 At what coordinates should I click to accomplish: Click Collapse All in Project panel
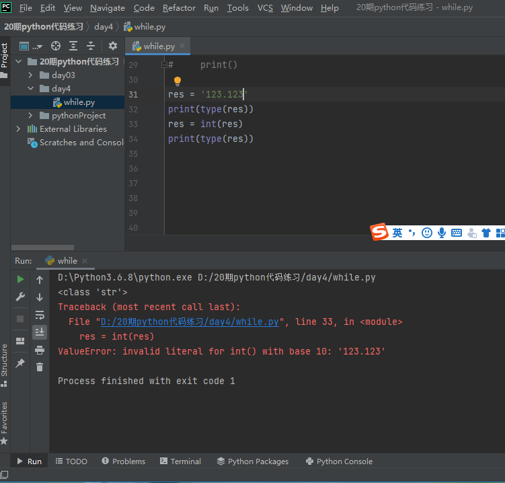90,46
